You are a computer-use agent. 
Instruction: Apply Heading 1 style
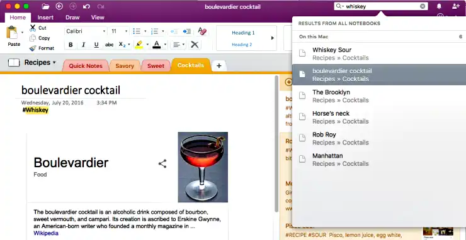(243, 33)
